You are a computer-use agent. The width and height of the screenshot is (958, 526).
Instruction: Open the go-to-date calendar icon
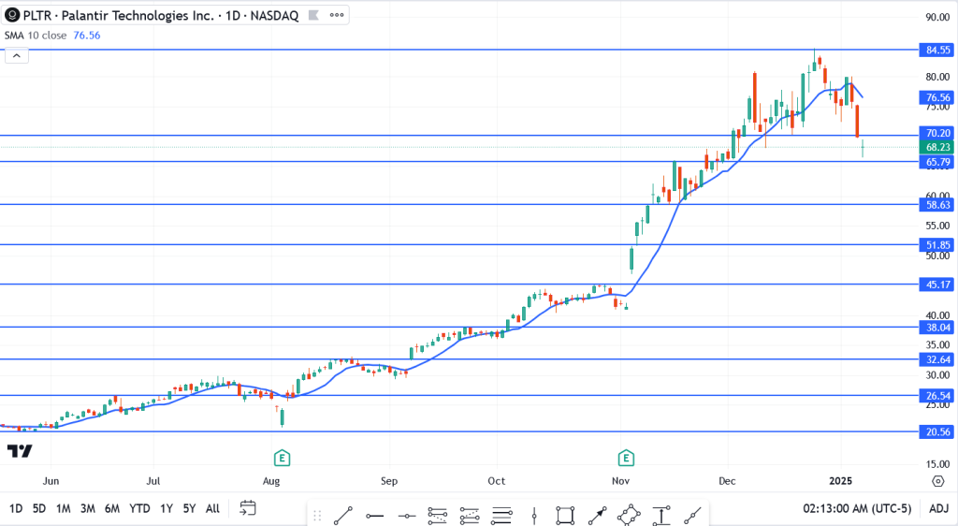point(248,508)
